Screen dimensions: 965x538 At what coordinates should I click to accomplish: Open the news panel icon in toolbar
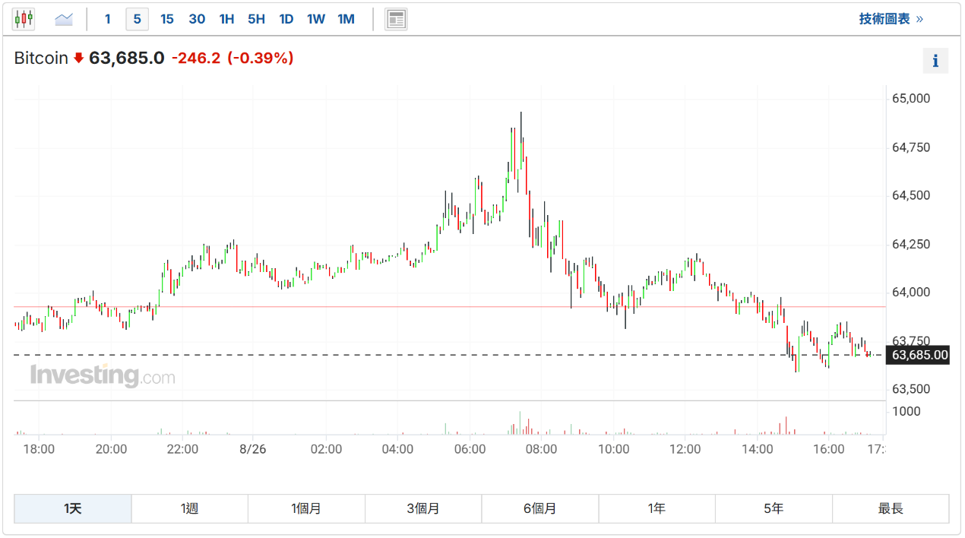396,19
